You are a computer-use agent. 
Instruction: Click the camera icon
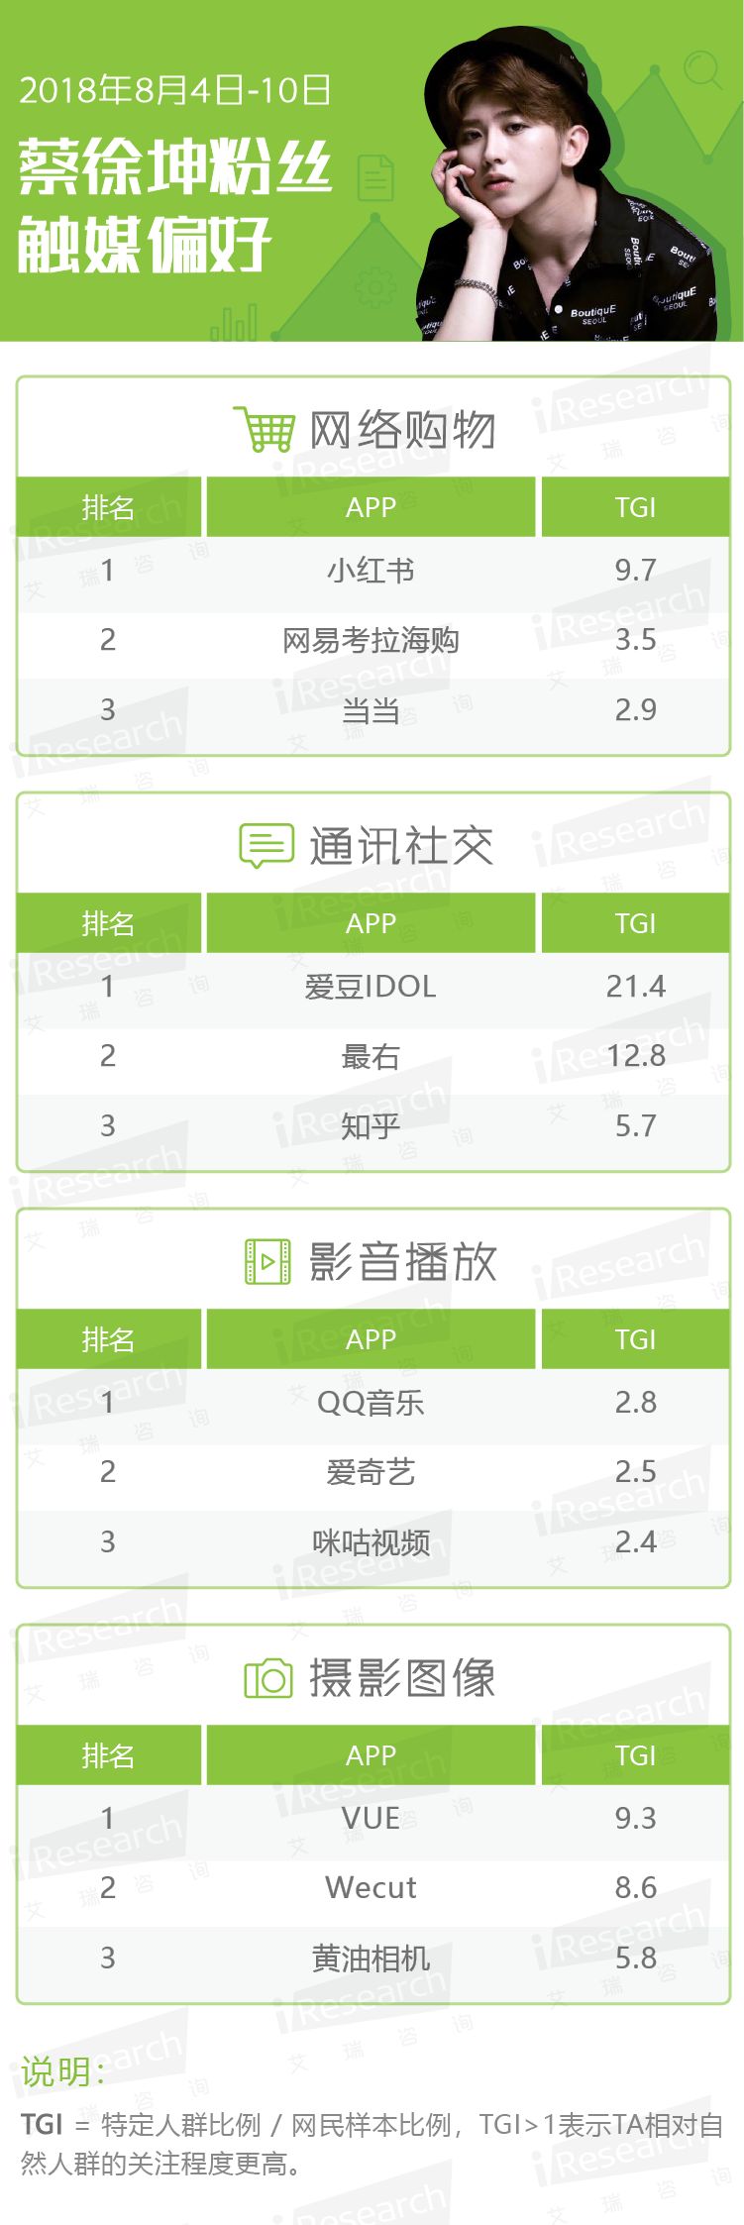click(267, 1678)
